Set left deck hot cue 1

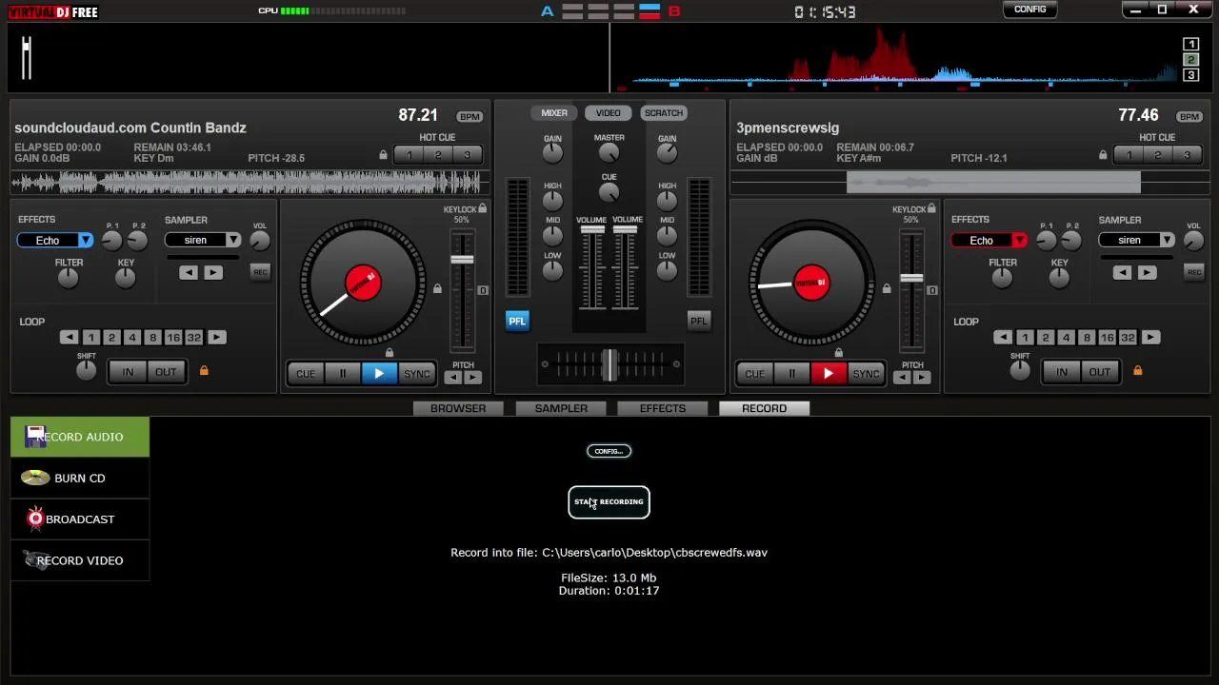(410, 155)
